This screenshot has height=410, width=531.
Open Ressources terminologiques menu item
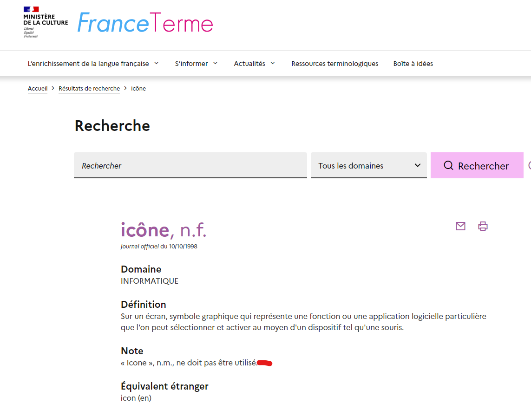coord(334,64)
